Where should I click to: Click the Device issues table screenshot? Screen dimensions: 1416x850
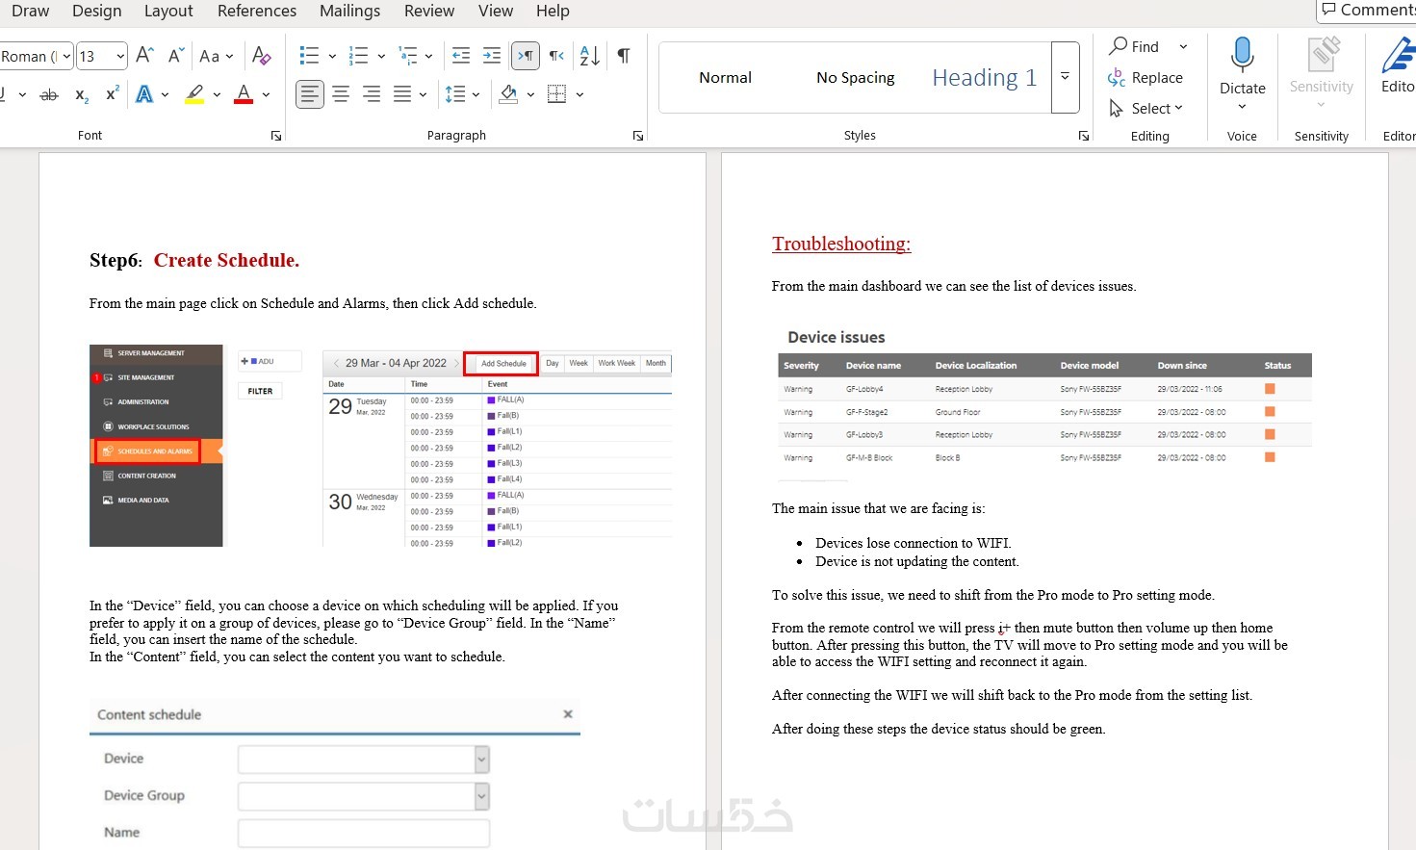click(1044, 402)
